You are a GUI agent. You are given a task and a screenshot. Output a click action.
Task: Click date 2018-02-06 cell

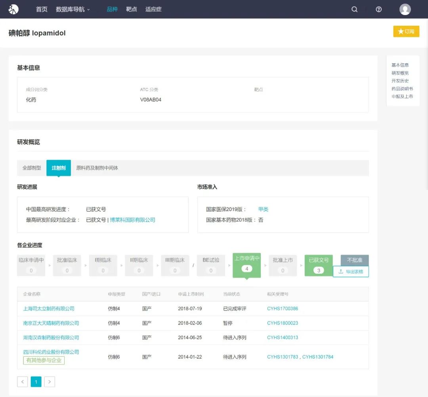190,323
